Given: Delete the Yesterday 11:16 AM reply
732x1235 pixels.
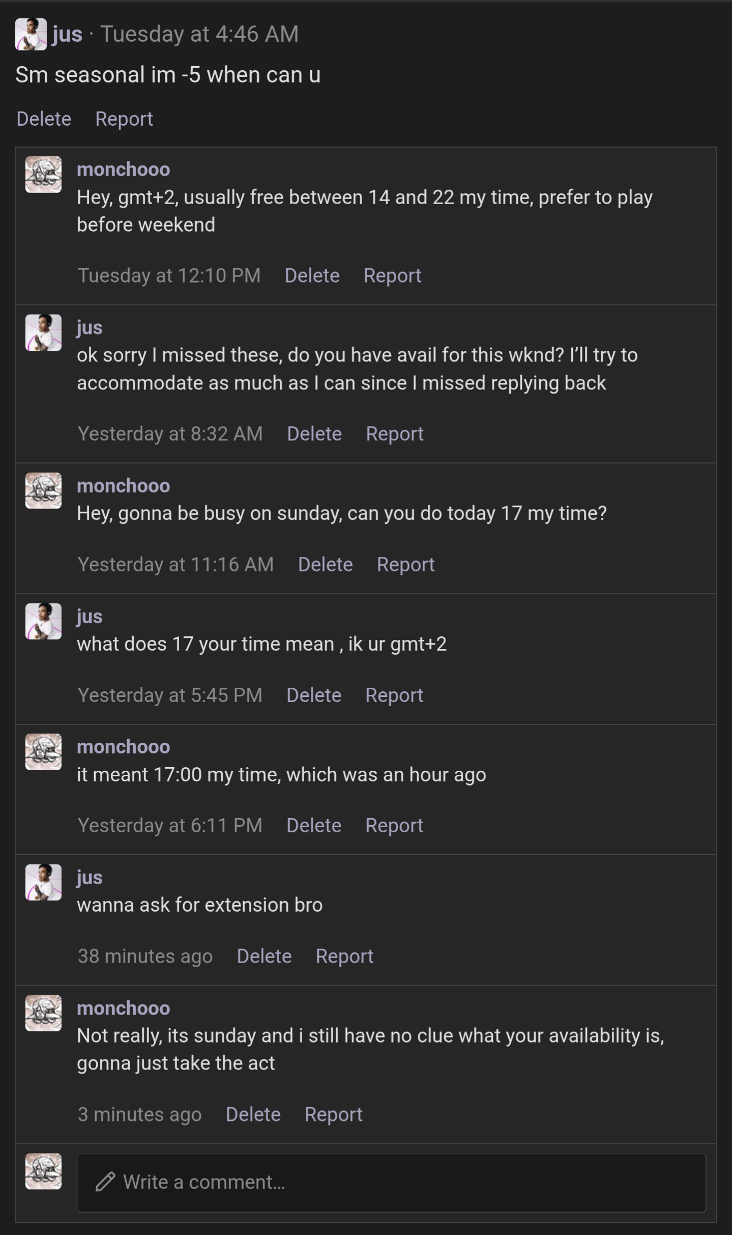Looking at the screenshot, I should click(325, 565).
